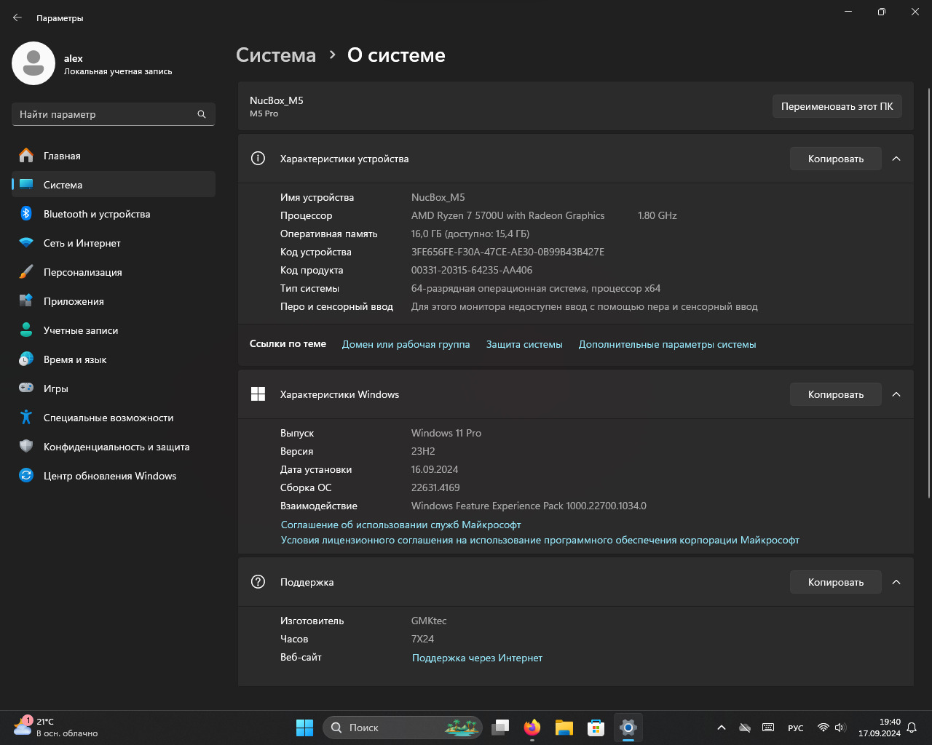This screenshot has height=745, width=932.
Task: Open the Приложения settings category
Action: coord(74,301)
